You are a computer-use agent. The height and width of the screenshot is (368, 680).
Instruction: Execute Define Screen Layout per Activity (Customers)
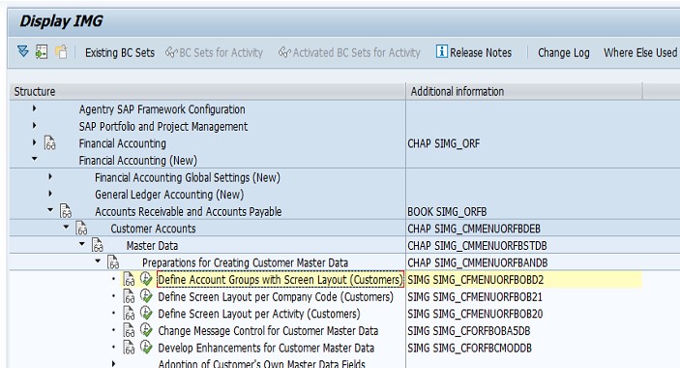[146, 313]
